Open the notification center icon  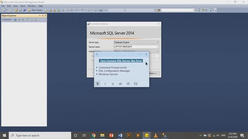click(x=242, y=136)
